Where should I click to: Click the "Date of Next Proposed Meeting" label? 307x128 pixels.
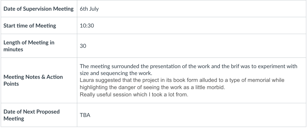[x=31, y=115]
